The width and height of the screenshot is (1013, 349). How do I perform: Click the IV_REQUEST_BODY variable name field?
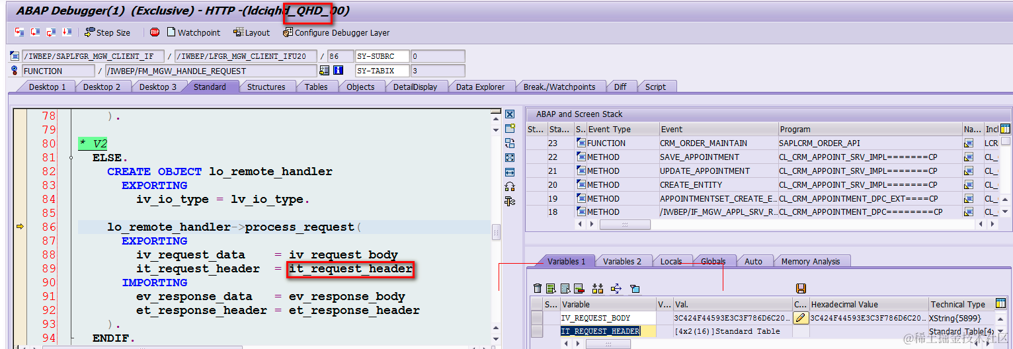[x=608, y=318]
